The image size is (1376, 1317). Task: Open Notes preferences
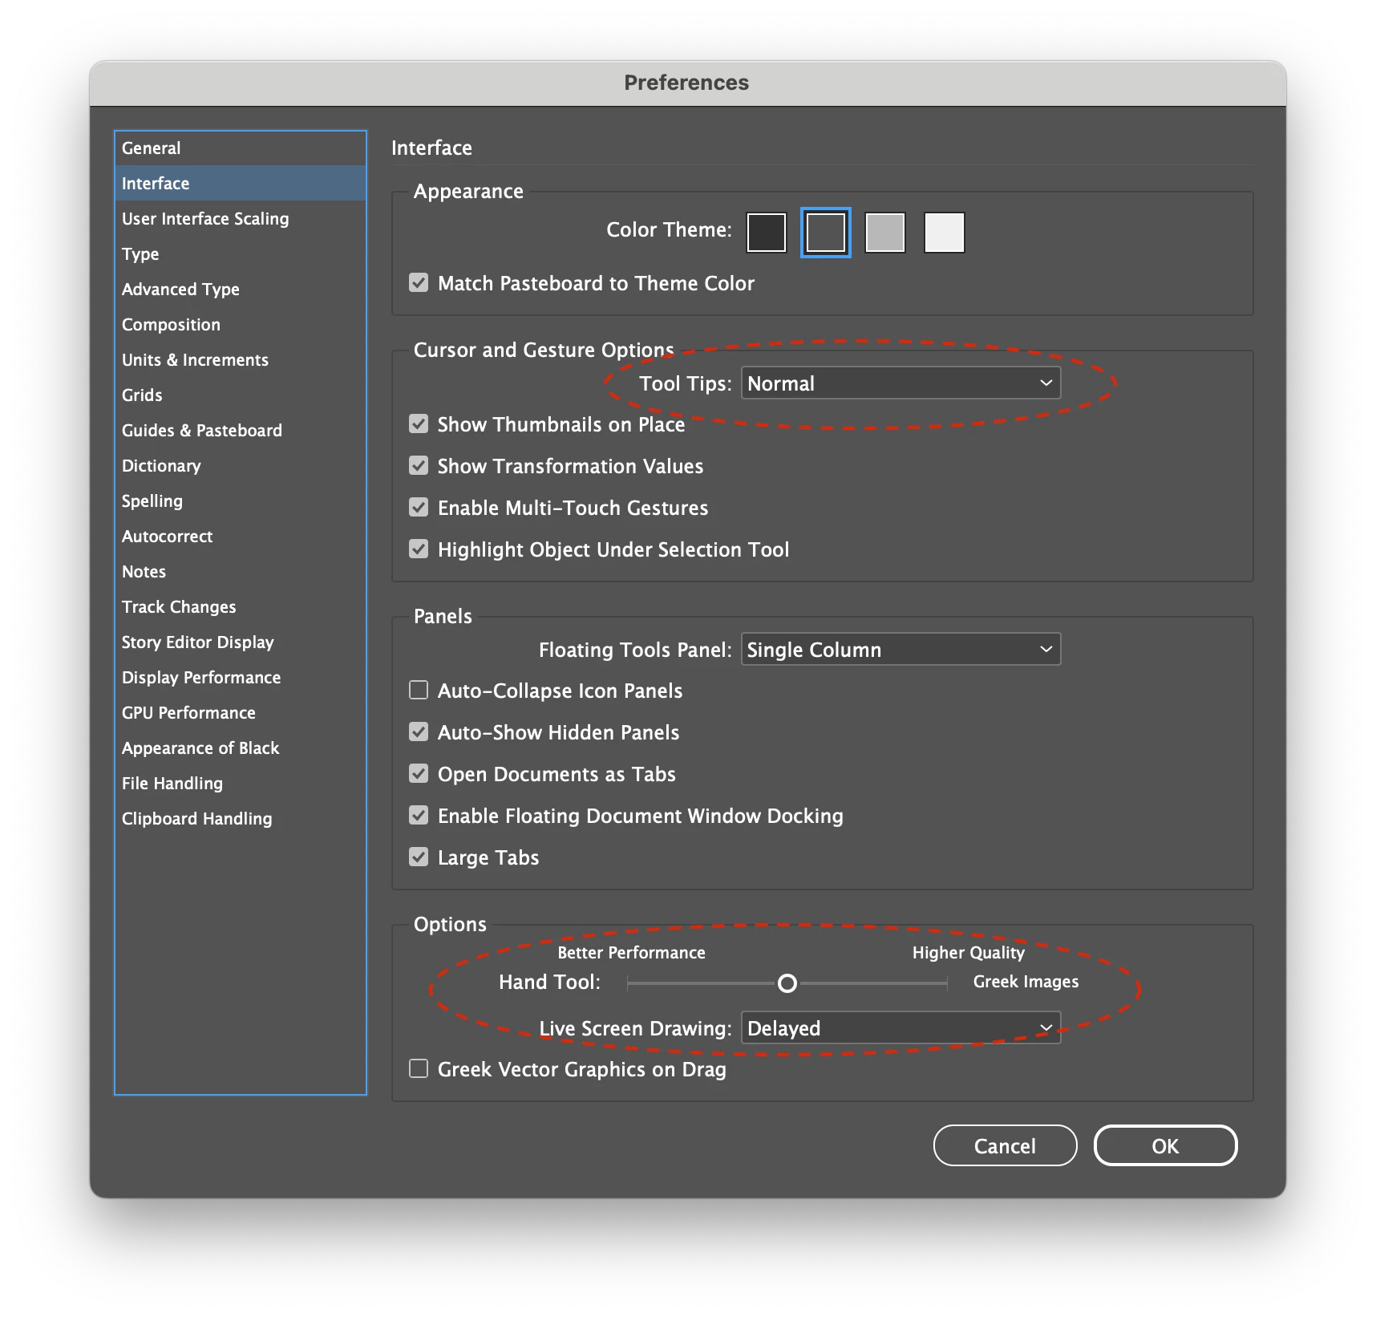(x=241, y=572)
